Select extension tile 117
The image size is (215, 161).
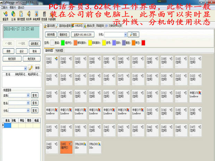124,79
